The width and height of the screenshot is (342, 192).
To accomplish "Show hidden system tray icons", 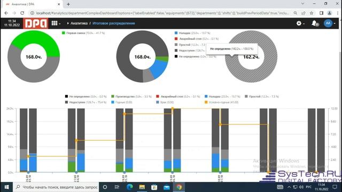I will tap(289, 187).
